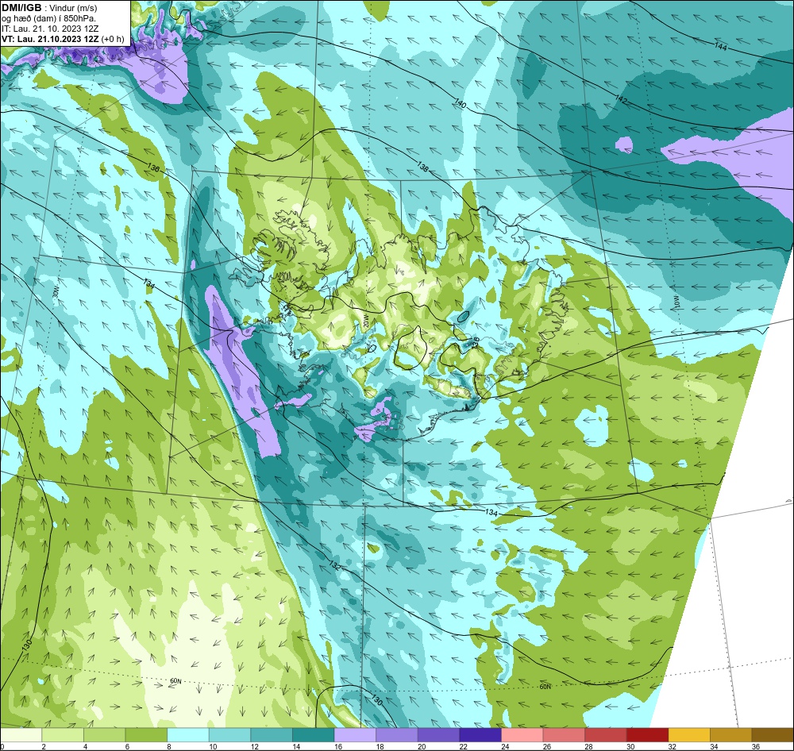Click the legend tick label "8"
This screenshot has height=751, width=794.
(168, 746)
